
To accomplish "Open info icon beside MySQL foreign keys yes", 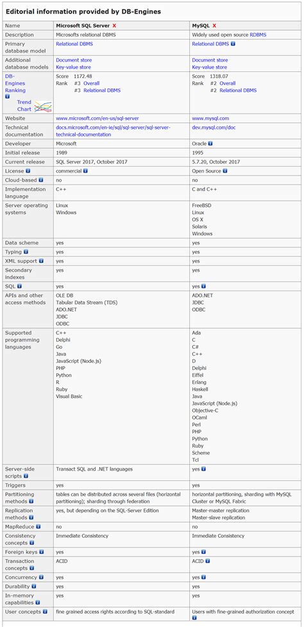I will pyautogui.click(x=203, y=552).
